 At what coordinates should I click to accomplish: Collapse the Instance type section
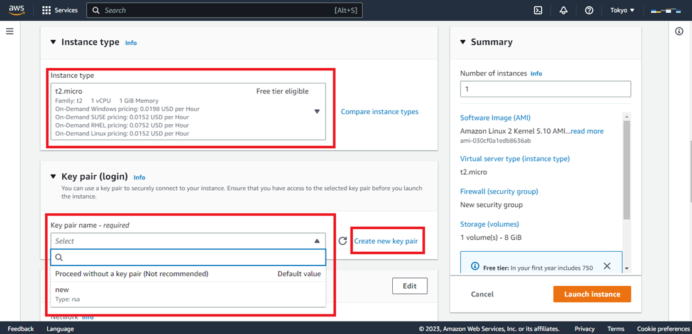click(53, 42)
